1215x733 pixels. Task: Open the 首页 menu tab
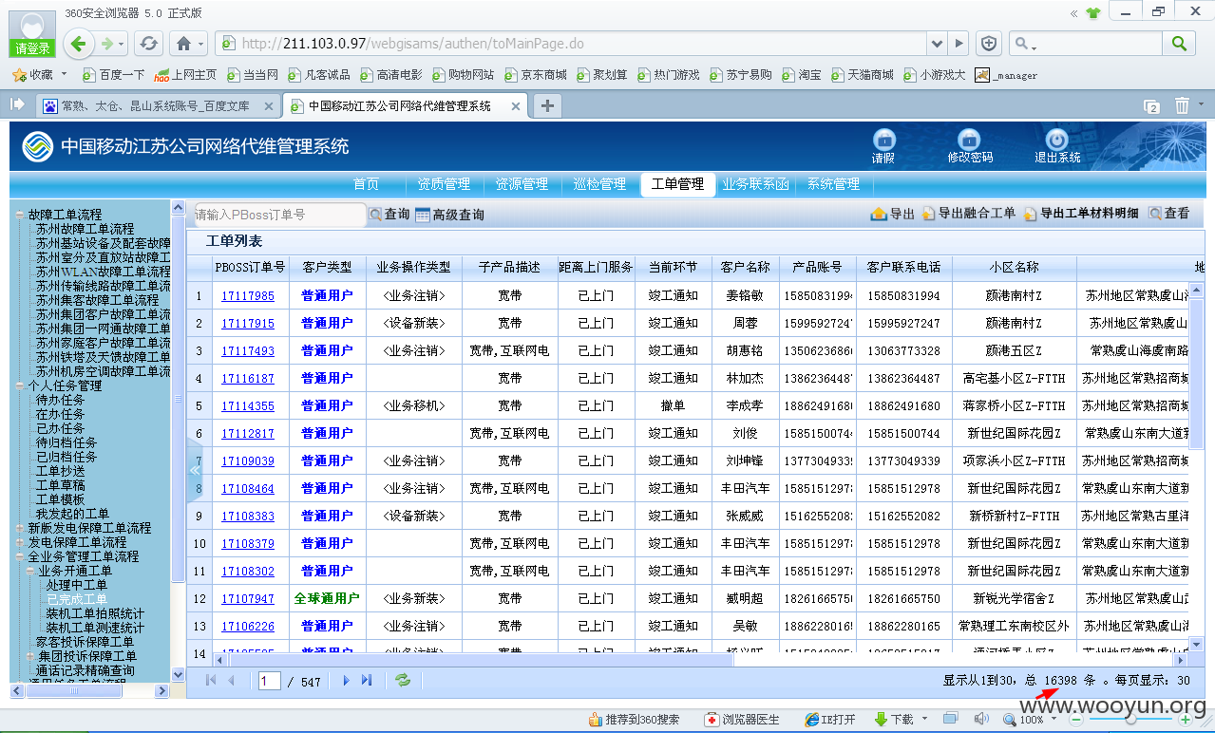coord(367,184)
